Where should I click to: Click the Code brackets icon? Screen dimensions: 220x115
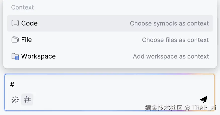coord(15,23)
